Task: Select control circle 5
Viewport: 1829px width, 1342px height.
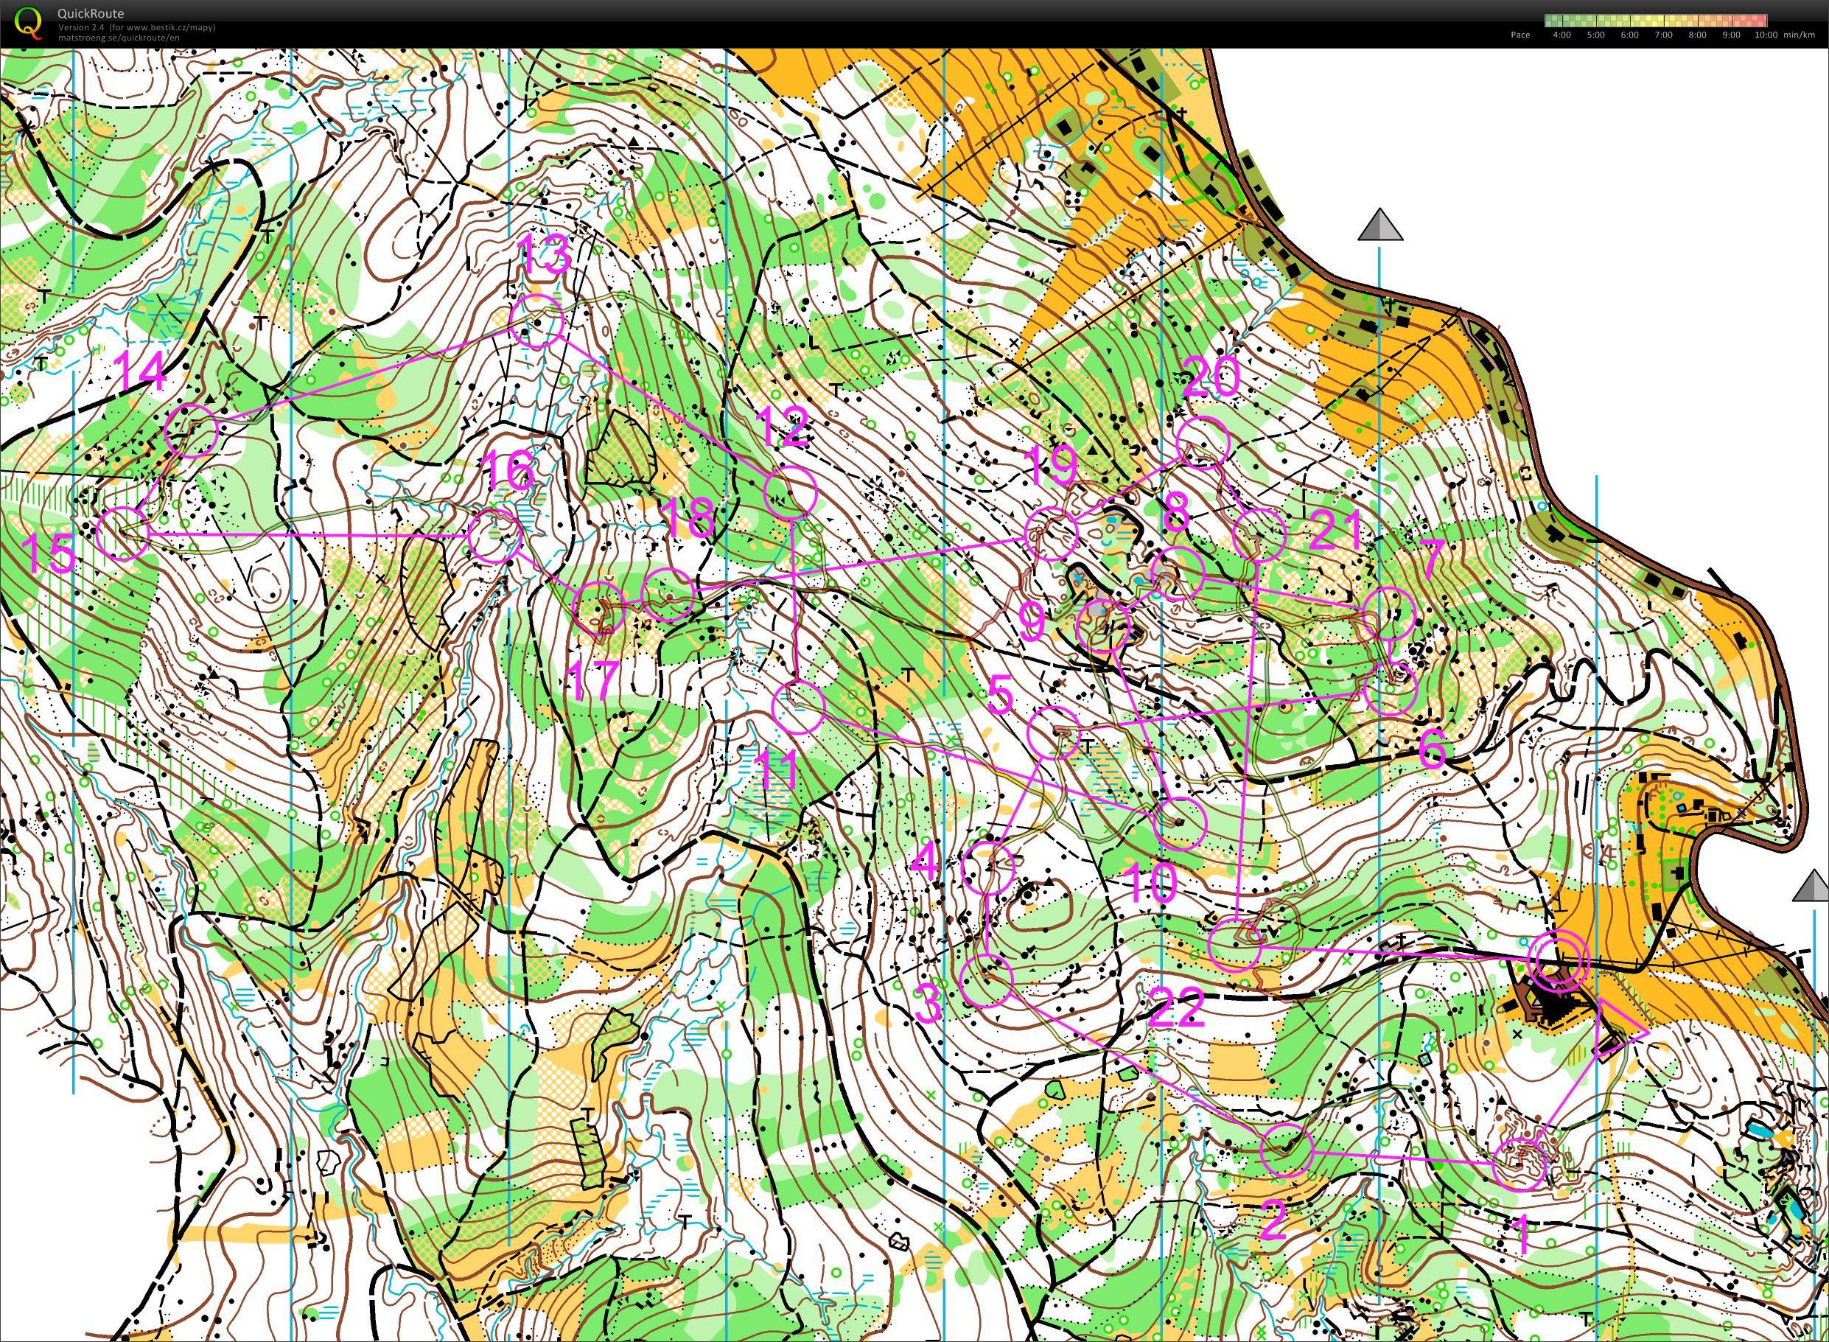Action: 1053,733
